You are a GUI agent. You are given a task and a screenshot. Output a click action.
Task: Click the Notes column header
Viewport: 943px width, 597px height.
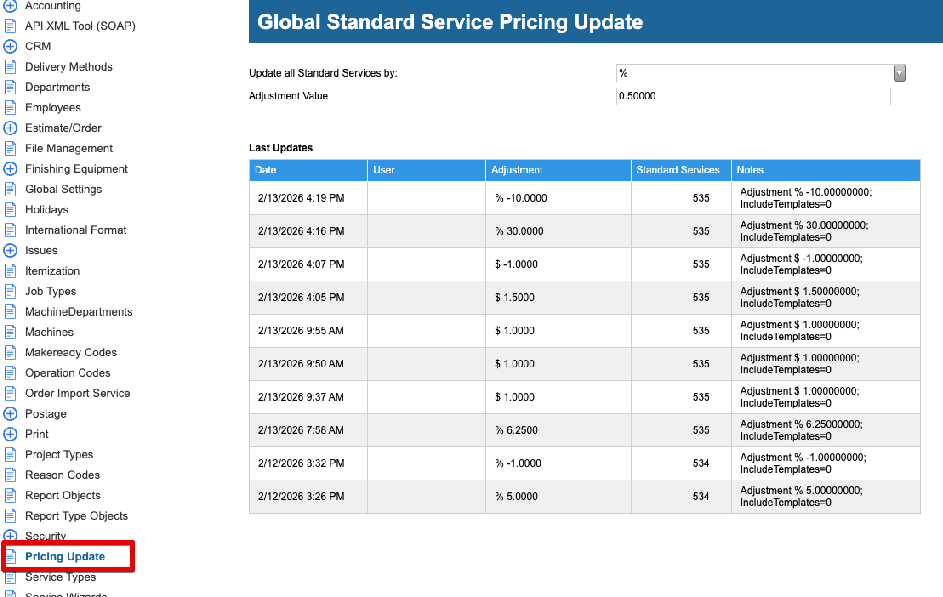coord(826,170)
